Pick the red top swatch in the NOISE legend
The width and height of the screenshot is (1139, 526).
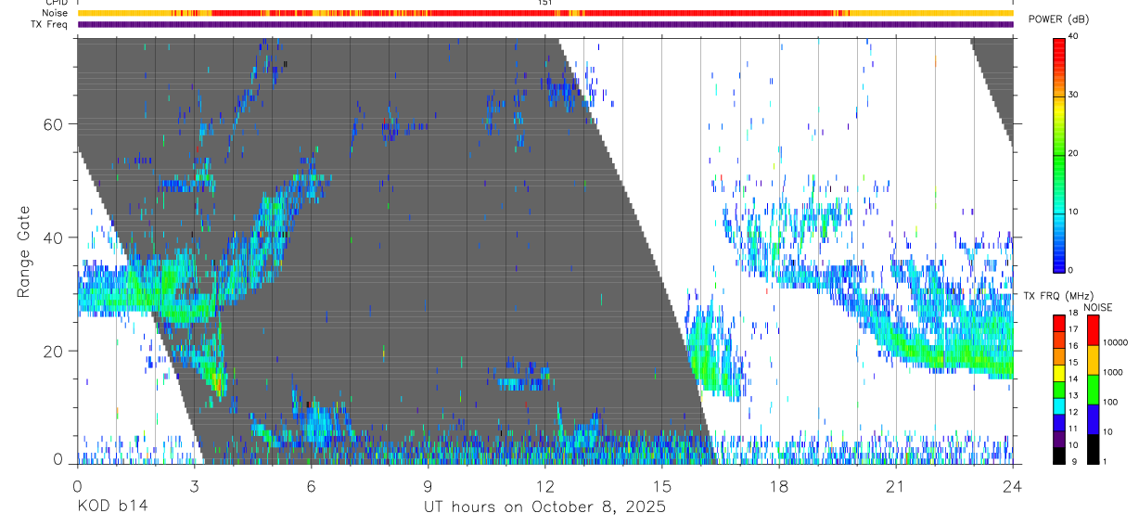[1093, 329]
